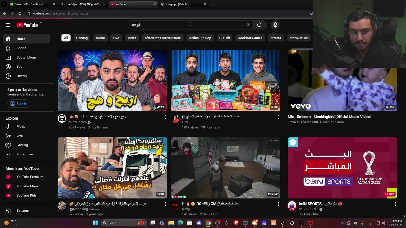This screenshot has width=406, height=228.
Task: Select the Music filter chip
Action: tap(100, 38)
